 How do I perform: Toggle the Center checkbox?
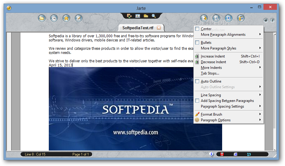[197, 29]
